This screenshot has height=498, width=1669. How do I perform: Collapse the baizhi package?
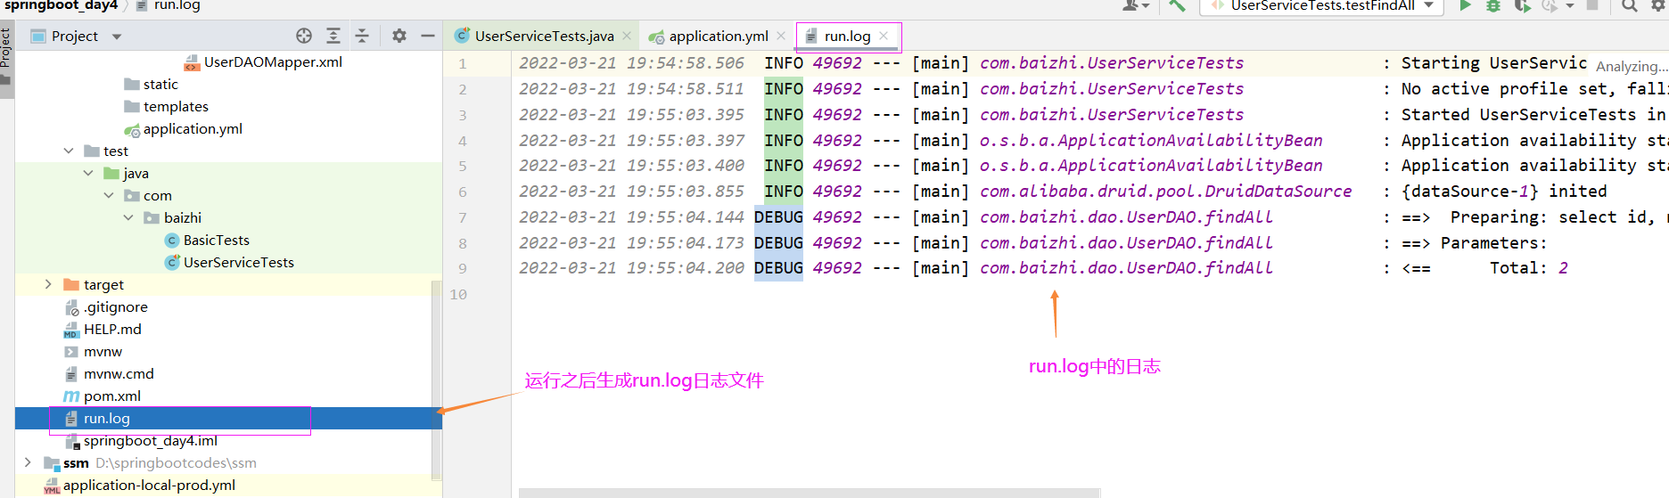(128, 217)
